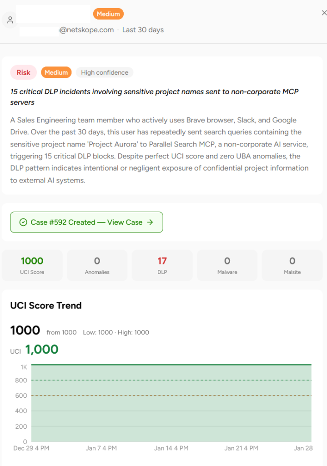The height and width of the screenshot is (466, 327).
Task: Click the green 1K line in chart
Action: [x=171, y=365]
